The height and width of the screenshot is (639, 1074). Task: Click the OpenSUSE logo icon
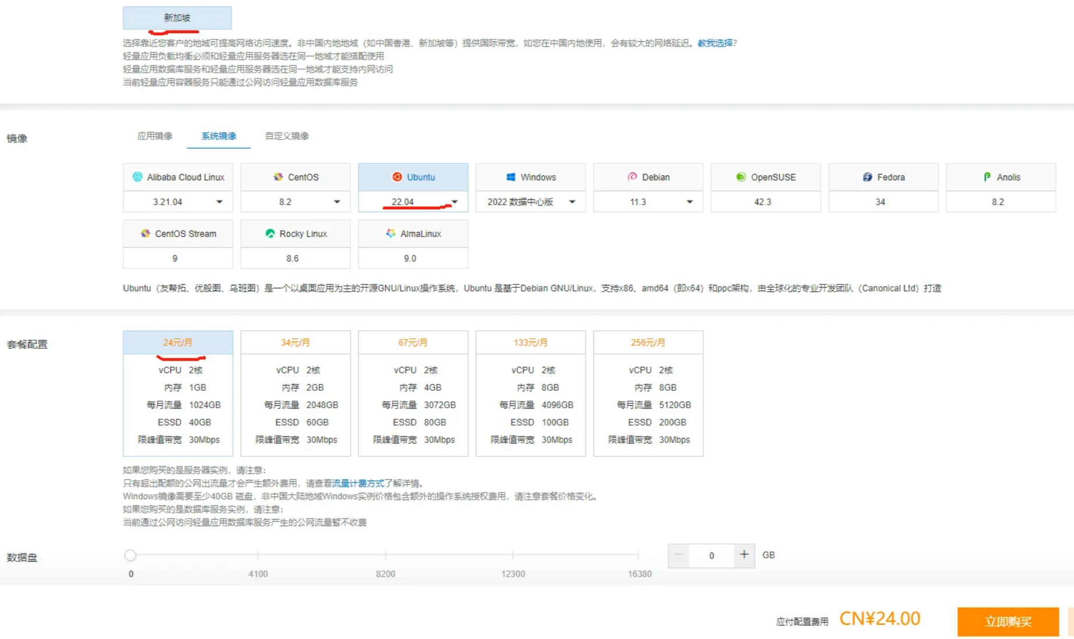[741, 177]
